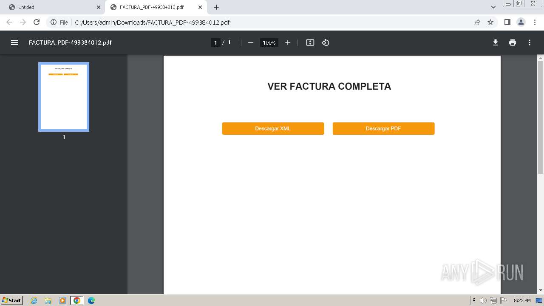Reload the current page
Viewport: 544px width, 306px height.
[x=37, y=22]
